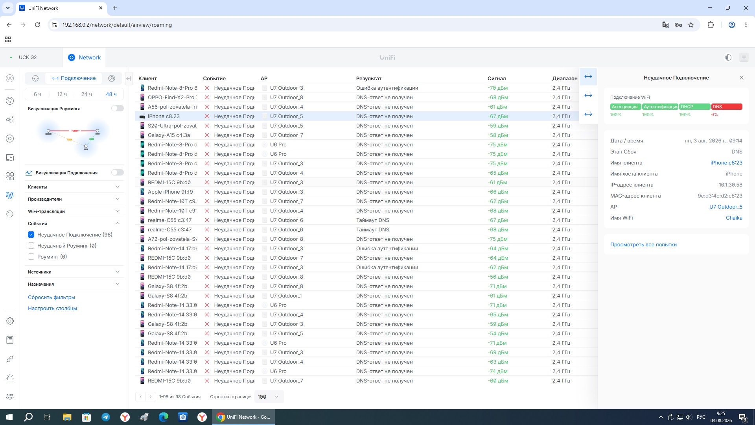
Task: Check Роуминг (0) checkbox
Action: (x=31, y=257)
